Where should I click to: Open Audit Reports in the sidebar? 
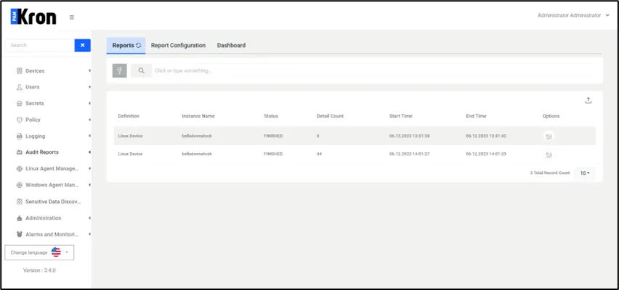pos(42,152)
